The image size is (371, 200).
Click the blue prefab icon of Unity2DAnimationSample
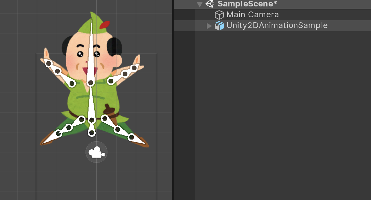click(x=219, y=26)
